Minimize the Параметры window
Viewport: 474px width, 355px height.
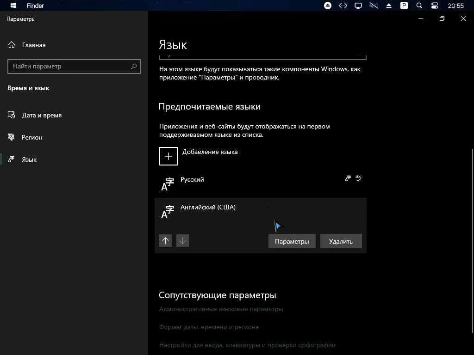tap(420, 18)
